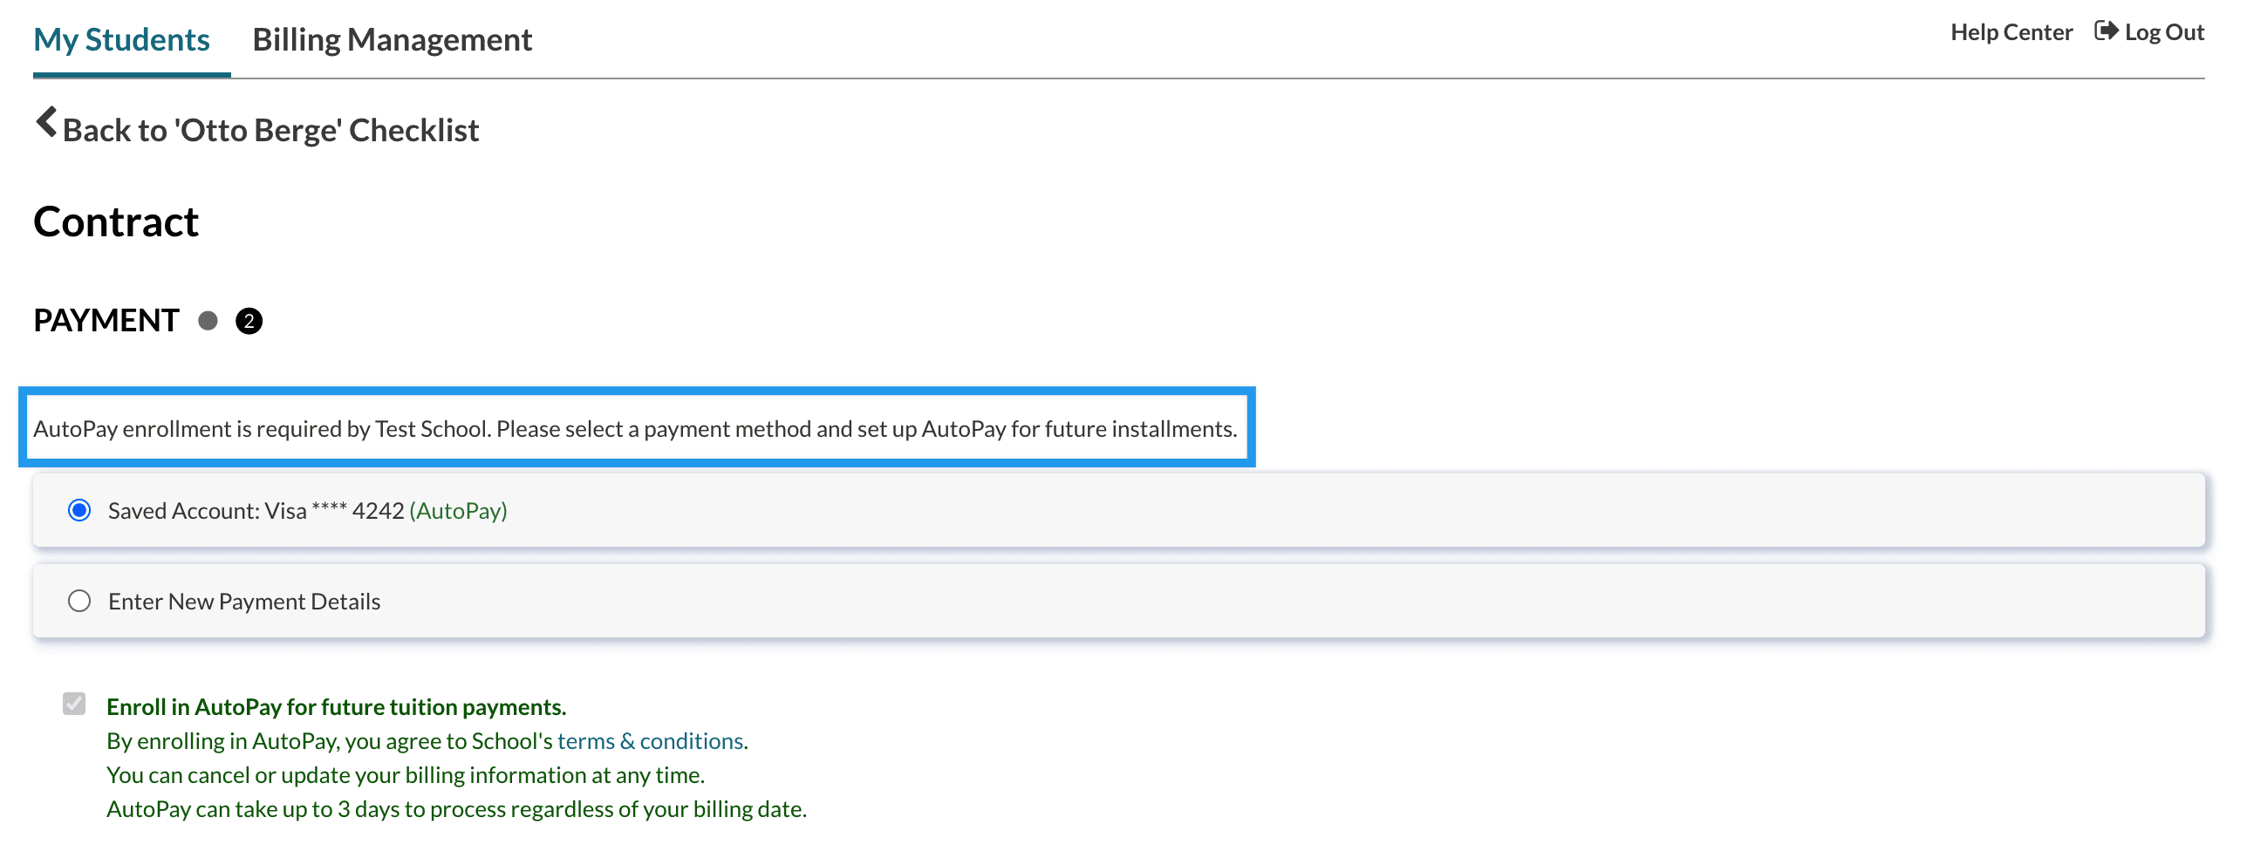
Task: Toggle the Enroll in AutoPay checkbox
Action: [74, 704]
